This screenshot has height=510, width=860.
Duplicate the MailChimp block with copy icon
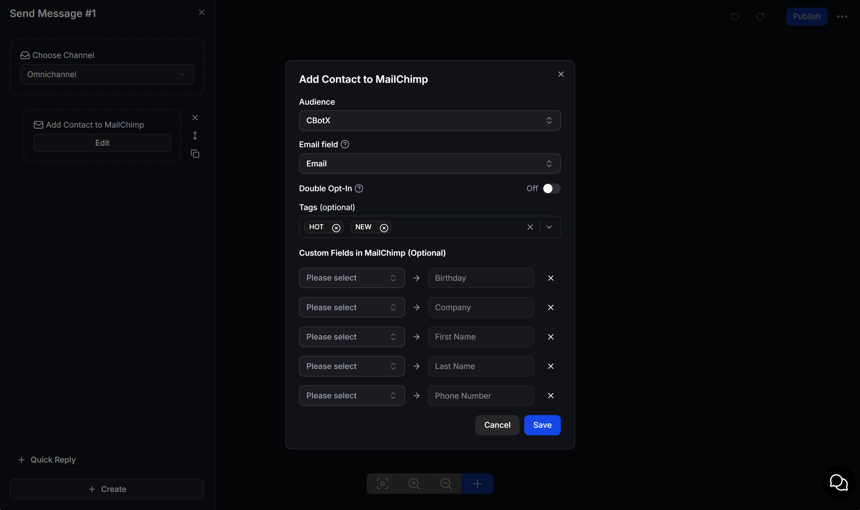195,154
